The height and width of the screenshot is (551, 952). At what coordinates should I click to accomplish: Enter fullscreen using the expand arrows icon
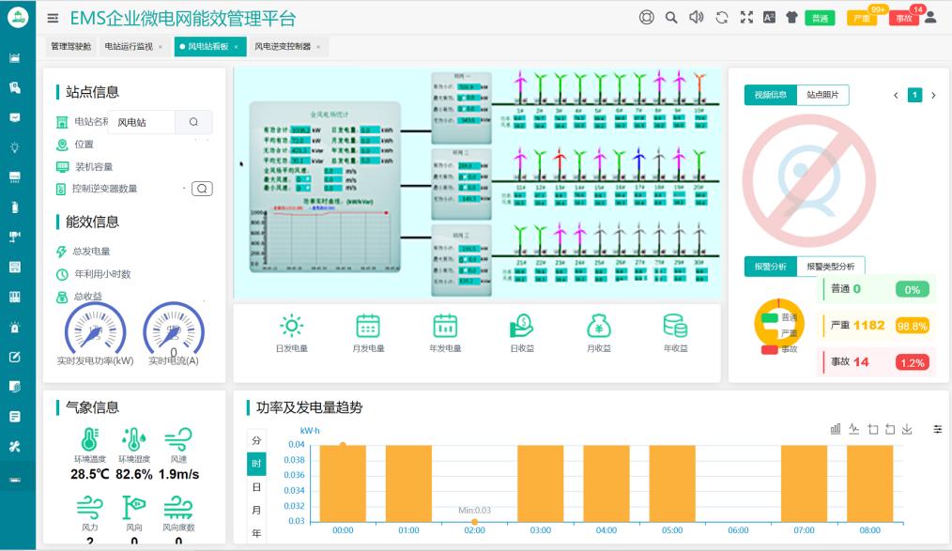[x=746, y=17]
